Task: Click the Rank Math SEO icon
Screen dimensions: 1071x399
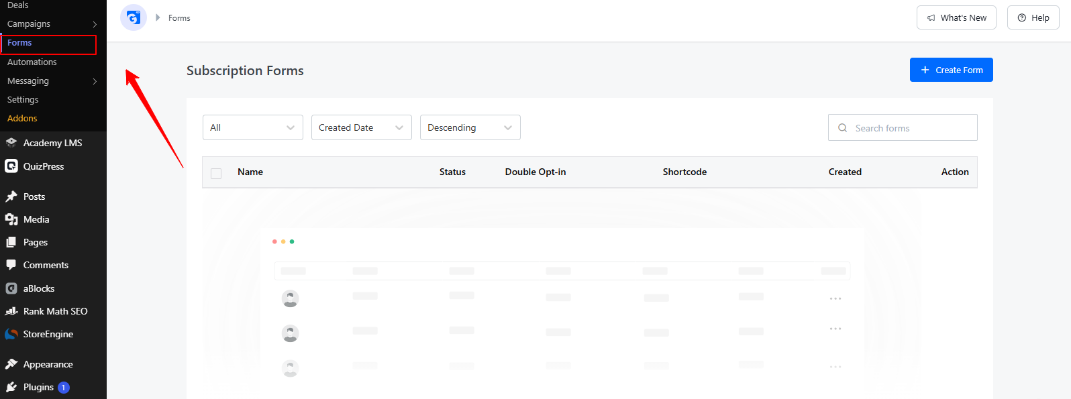Action: (x=11, y=311)
